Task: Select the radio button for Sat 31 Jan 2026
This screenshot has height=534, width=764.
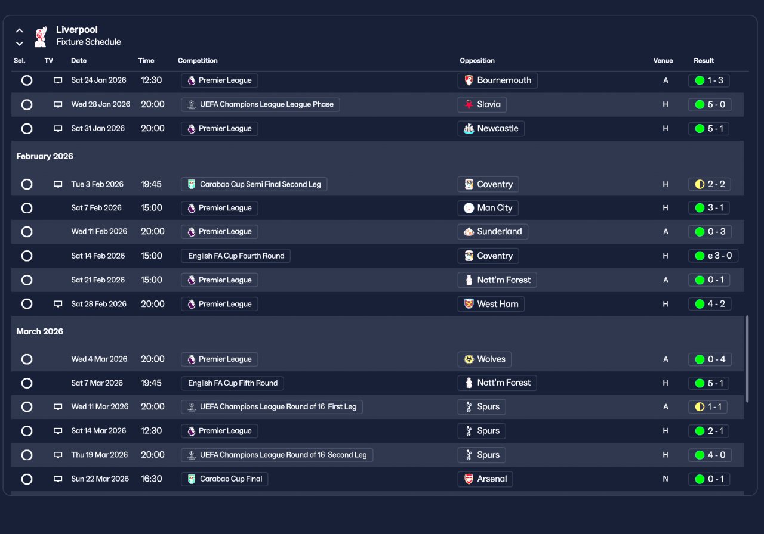Action: (27, 128)
